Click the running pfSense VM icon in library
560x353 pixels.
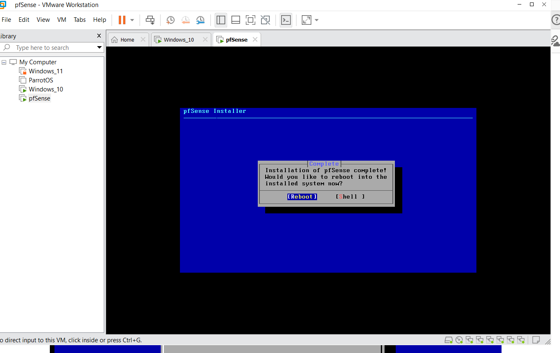[x=23, y=98]
